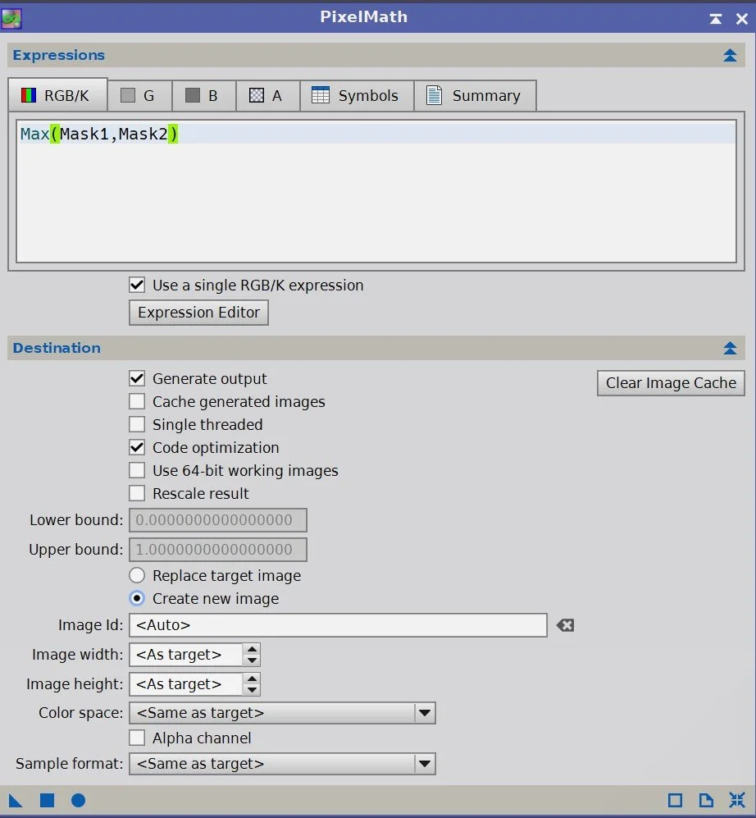This screenshot has height=818, width=756.
Task: Enable Use 64-bit working images
Action: tap(137, 470)
